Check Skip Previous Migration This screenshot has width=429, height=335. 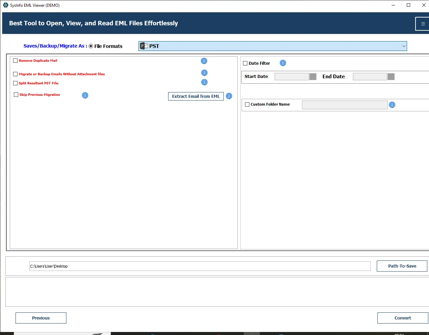click(x=16, y=95)
